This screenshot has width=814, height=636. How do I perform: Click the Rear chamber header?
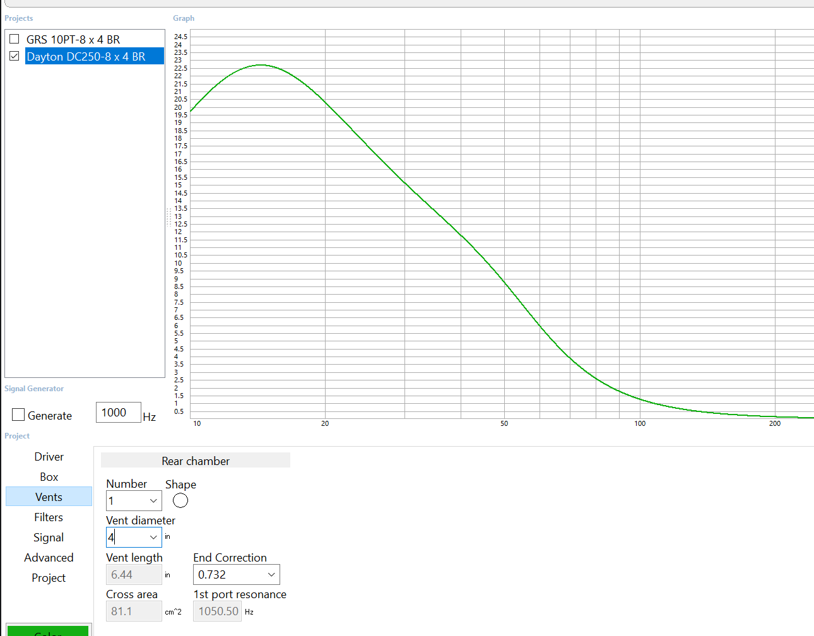196,461
